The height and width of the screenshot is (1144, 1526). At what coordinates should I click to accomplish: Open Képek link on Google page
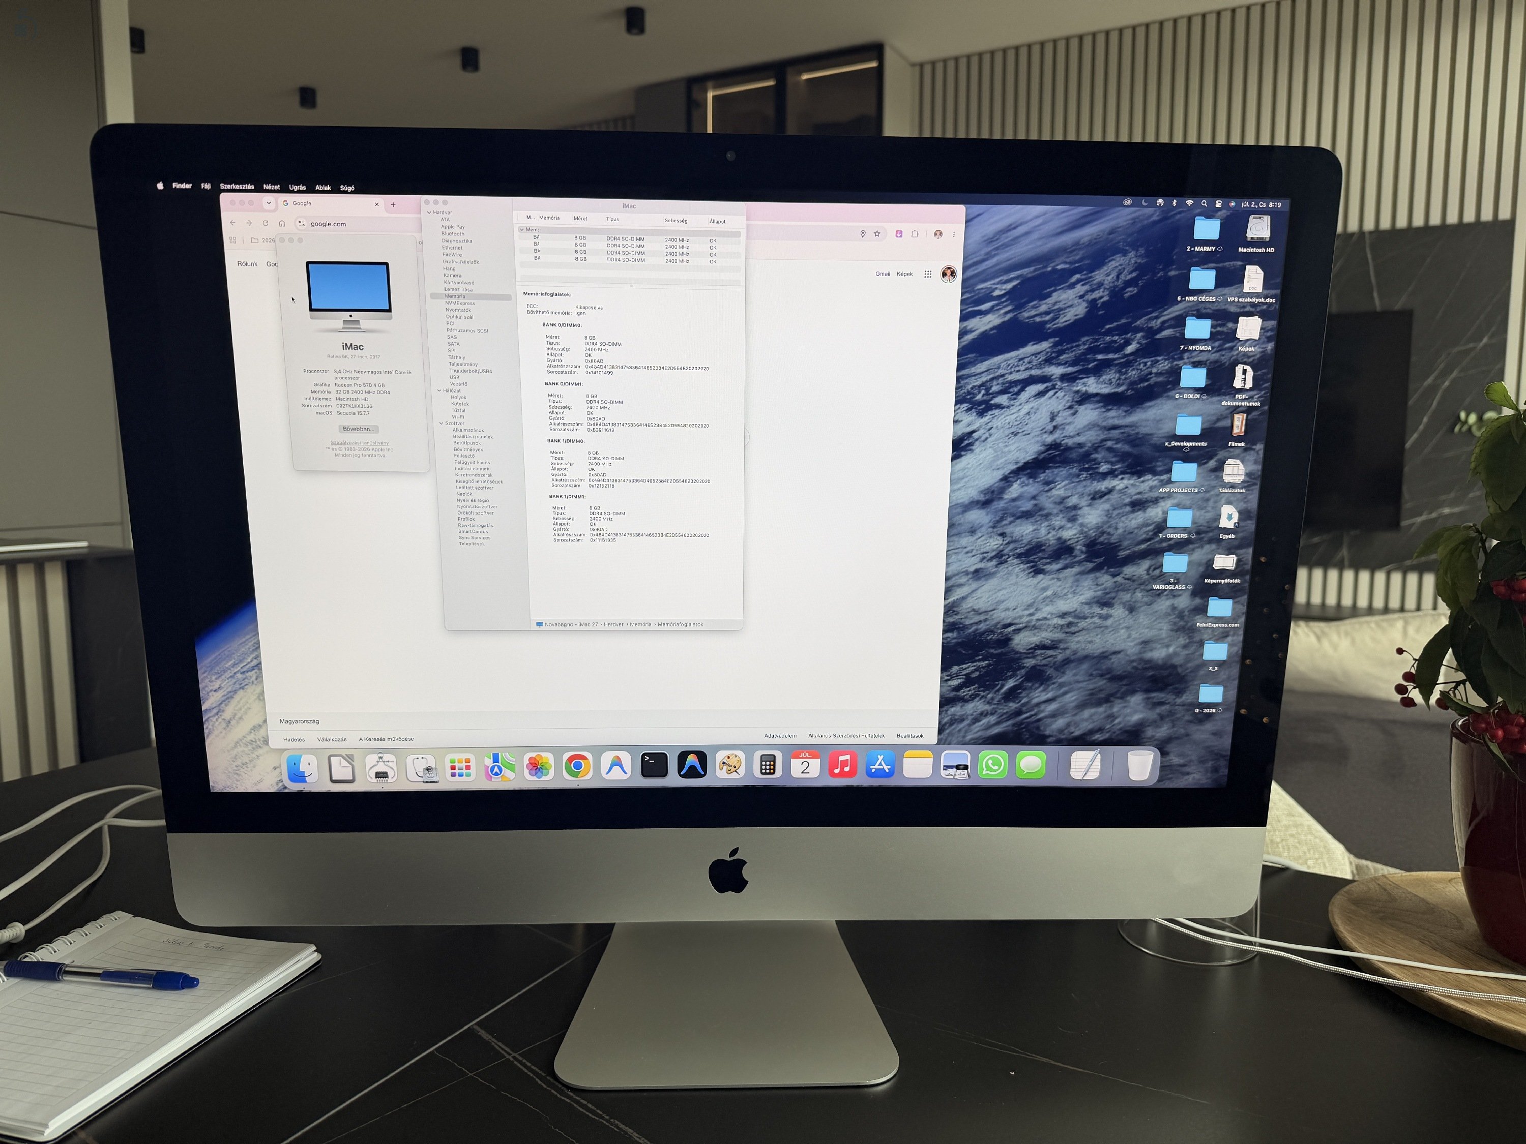[904, 274]
